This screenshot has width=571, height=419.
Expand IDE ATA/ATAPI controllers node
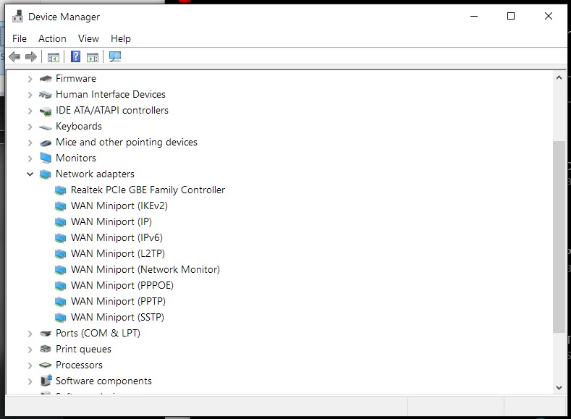pyautogui.click(x=30, y=111)
